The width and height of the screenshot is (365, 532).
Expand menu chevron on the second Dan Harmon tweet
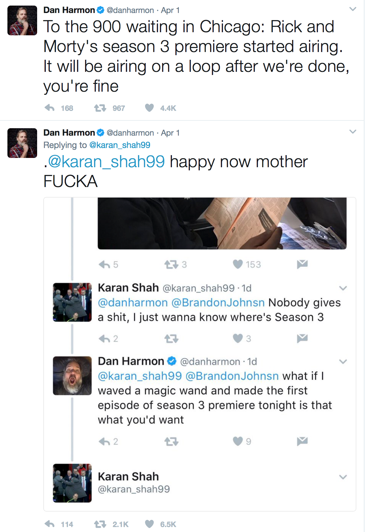tap(353, 132)
